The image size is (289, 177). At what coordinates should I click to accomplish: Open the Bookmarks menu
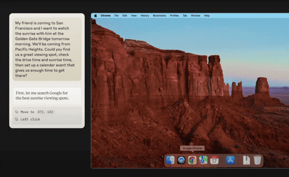(159, 16)
